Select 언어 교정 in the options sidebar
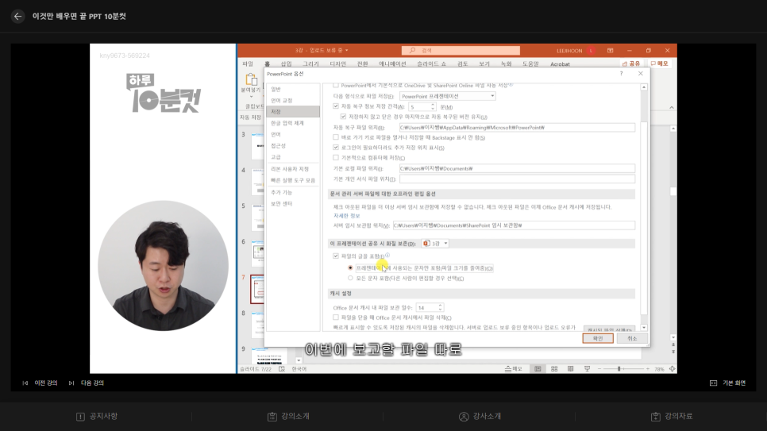This screenshot has width=767, height=431. pos(281,100)
